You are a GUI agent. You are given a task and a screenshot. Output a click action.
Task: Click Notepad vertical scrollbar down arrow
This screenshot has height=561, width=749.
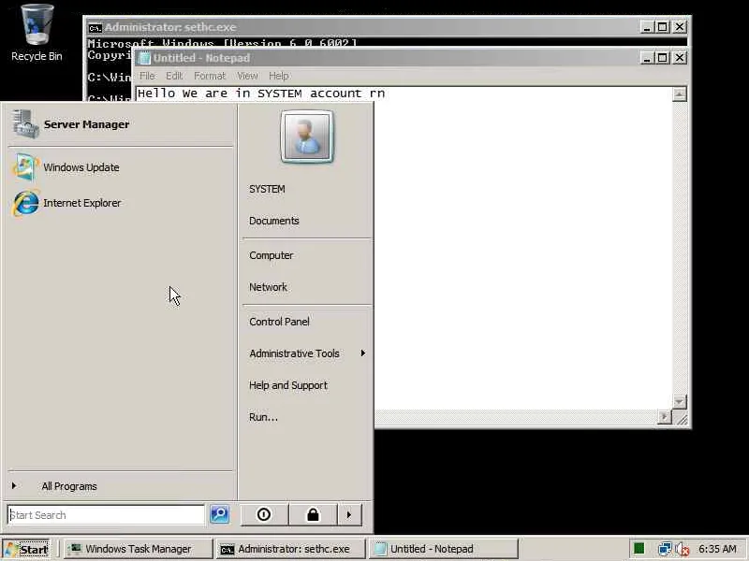click(x=680, y=402)
